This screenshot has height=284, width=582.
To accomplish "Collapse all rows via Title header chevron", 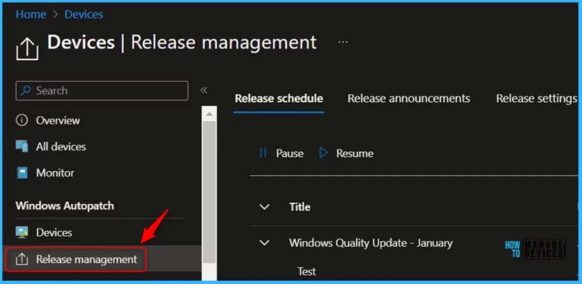I will point(264,207).
